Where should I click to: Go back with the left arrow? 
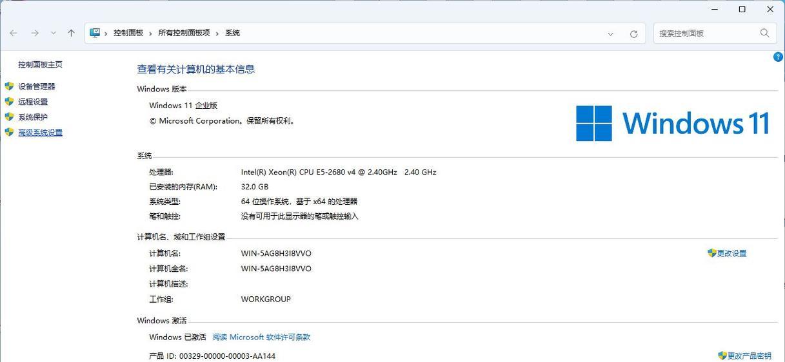(x=14, y=33)
